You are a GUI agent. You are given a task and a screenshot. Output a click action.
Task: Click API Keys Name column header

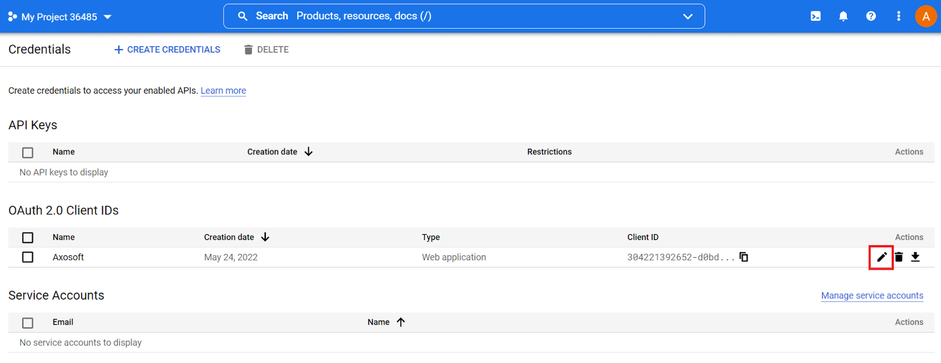[x=64, y=152]
